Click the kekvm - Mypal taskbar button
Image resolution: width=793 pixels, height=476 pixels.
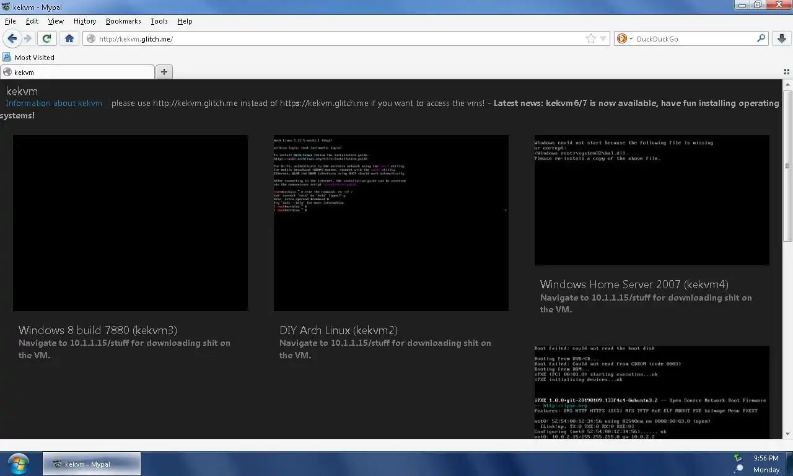92,464
